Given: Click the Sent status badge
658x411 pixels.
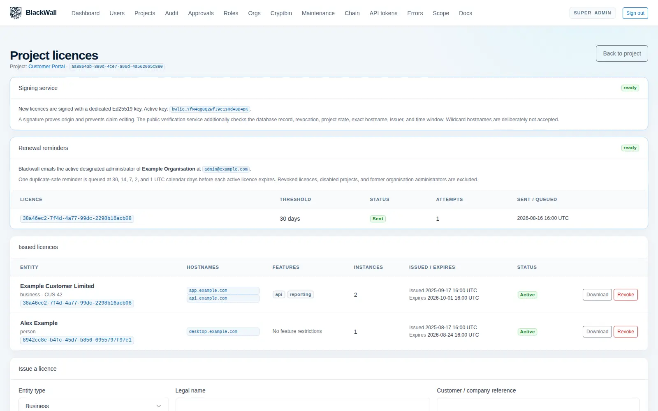Looking at the screenshot, I should tap(378, 219).
